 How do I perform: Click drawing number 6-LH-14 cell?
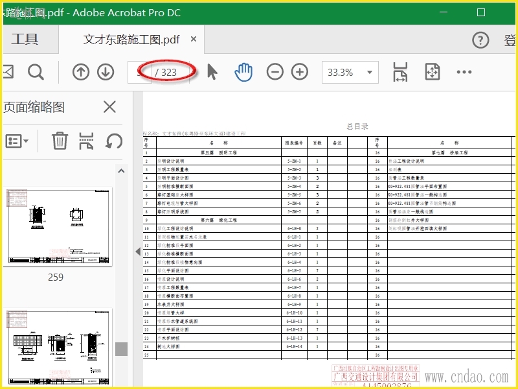point(294,346)
